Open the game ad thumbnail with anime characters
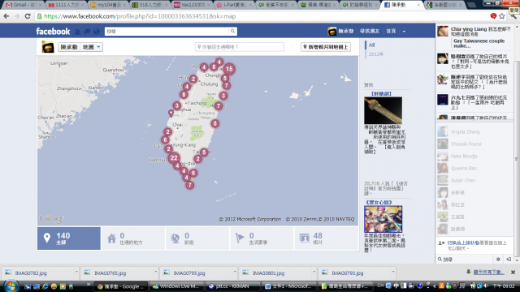 pyautogui.click(x=383, y=219)
